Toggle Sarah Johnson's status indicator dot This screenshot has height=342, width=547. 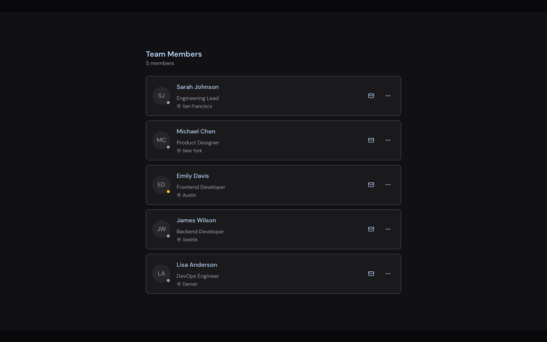[x=168, y=103]
